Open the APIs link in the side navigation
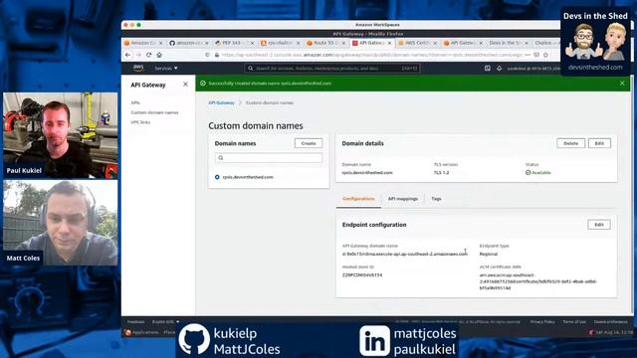The height and width of the screenshot is (358, 637). point(135,102)
